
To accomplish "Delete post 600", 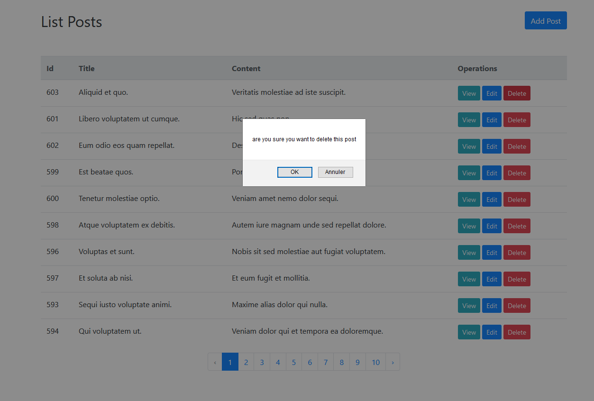I will tap(517, 200).
